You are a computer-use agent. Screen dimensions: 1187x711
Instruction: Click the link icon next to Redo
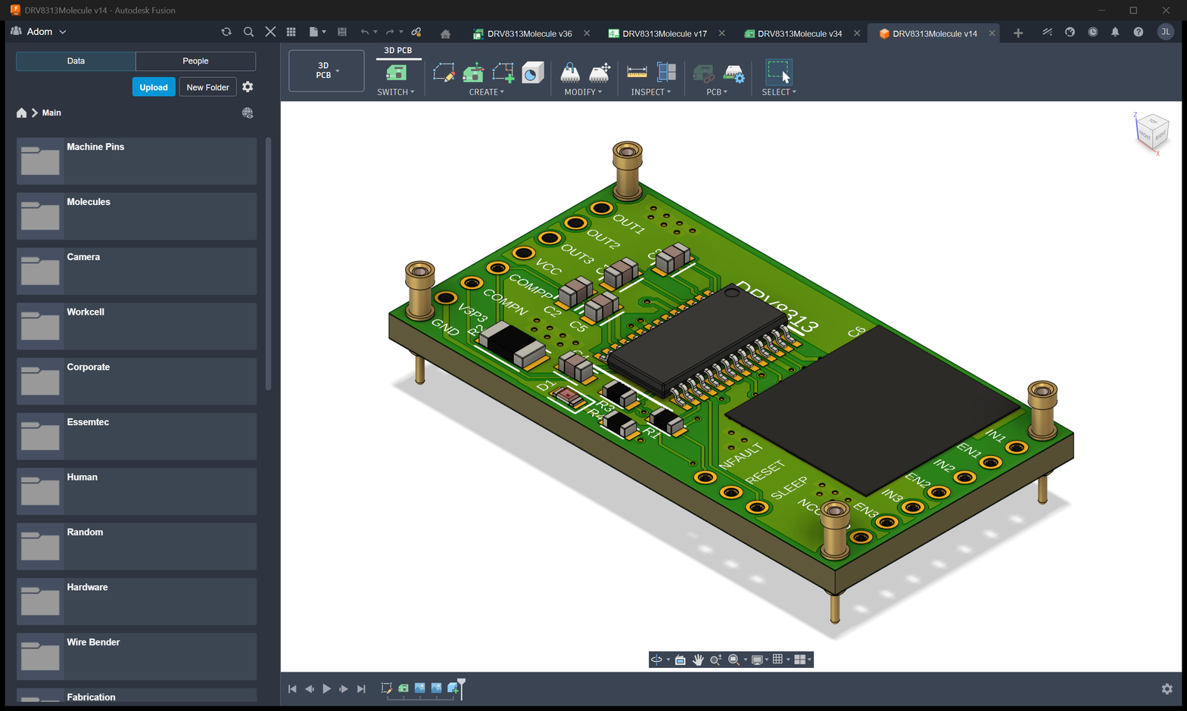click(x=416, y=32)
